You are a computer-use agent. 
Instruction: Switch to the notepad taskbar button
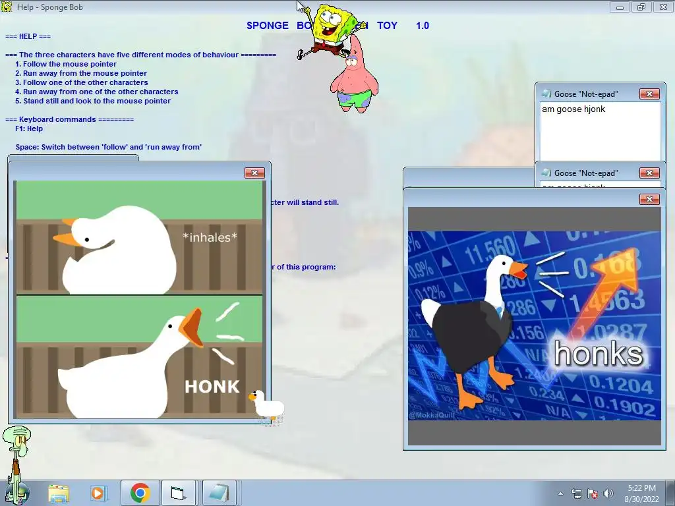[x=219, y=493]
